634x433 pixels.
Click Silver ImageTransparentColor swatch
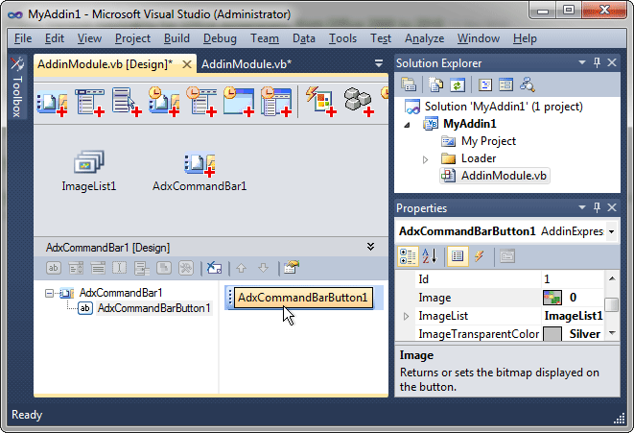point(552,334)
